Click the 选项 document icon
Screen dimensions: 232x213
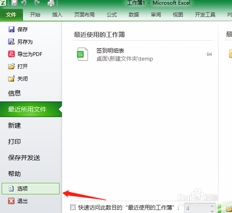(x=11, y=189)
